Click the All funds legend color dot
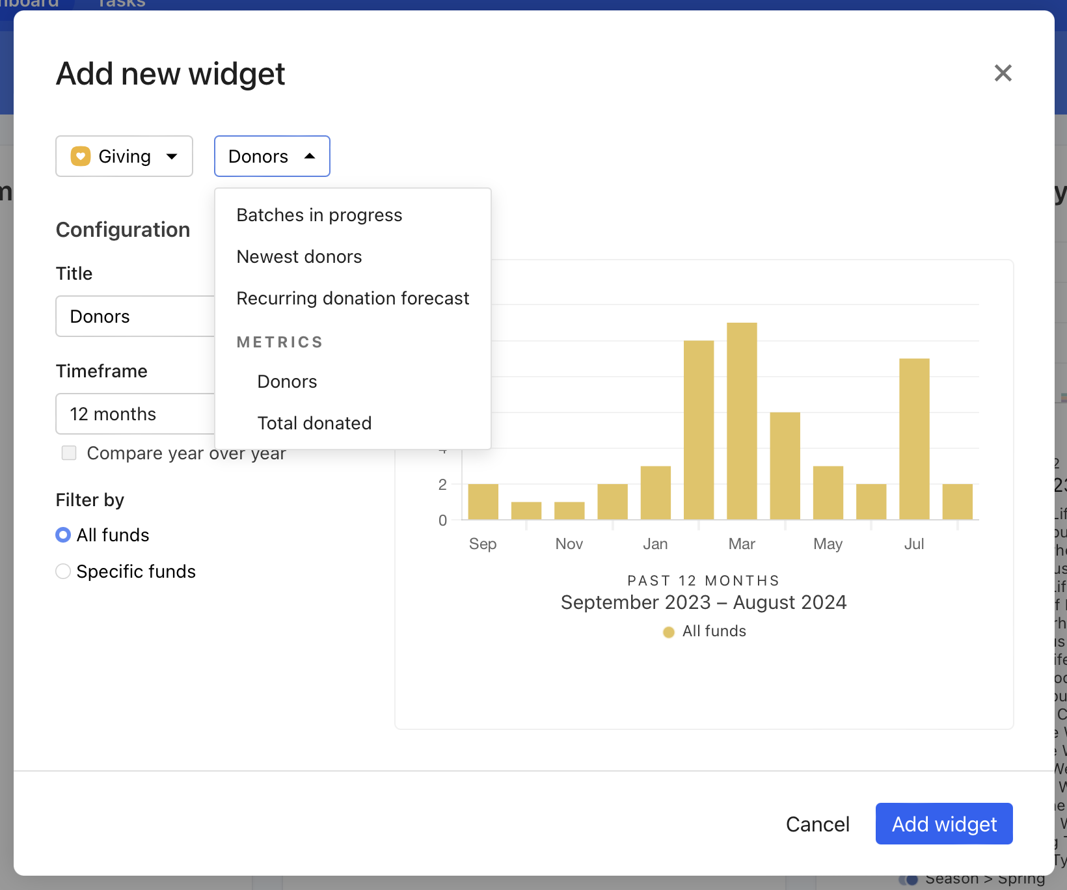The height and width of the screenshot is (890, 1067). tap(668, 632)
